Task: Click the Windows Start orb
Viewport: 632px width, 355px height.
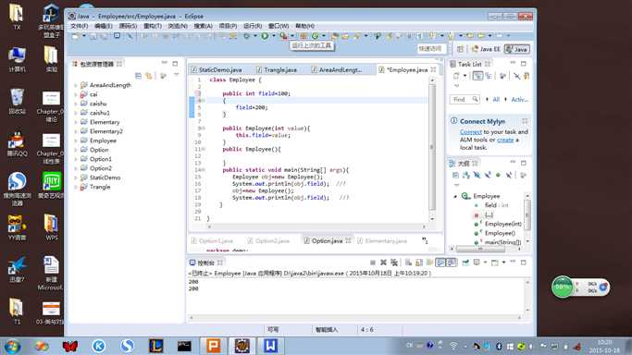Action: (12, 346)
